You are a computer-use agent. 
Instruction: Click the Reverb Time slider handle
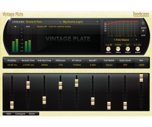point(28,85)
